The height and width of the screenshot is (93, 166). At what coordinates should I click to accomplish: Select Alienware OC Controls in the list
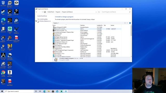[87, 29]
